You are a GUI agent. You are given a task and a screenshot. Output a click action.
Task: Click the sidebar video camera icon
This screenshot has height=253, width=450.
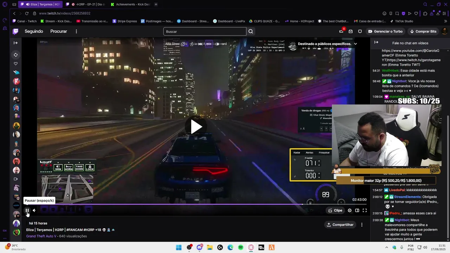pyautogui.click(x=15, y=179)
